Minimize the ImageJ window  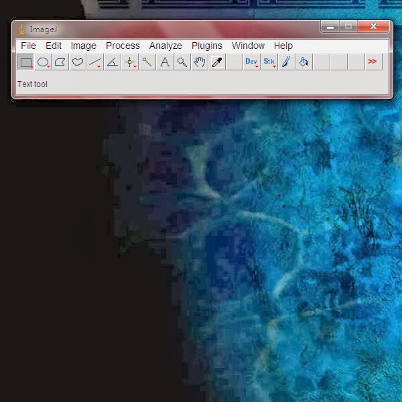tap(330, 27)
